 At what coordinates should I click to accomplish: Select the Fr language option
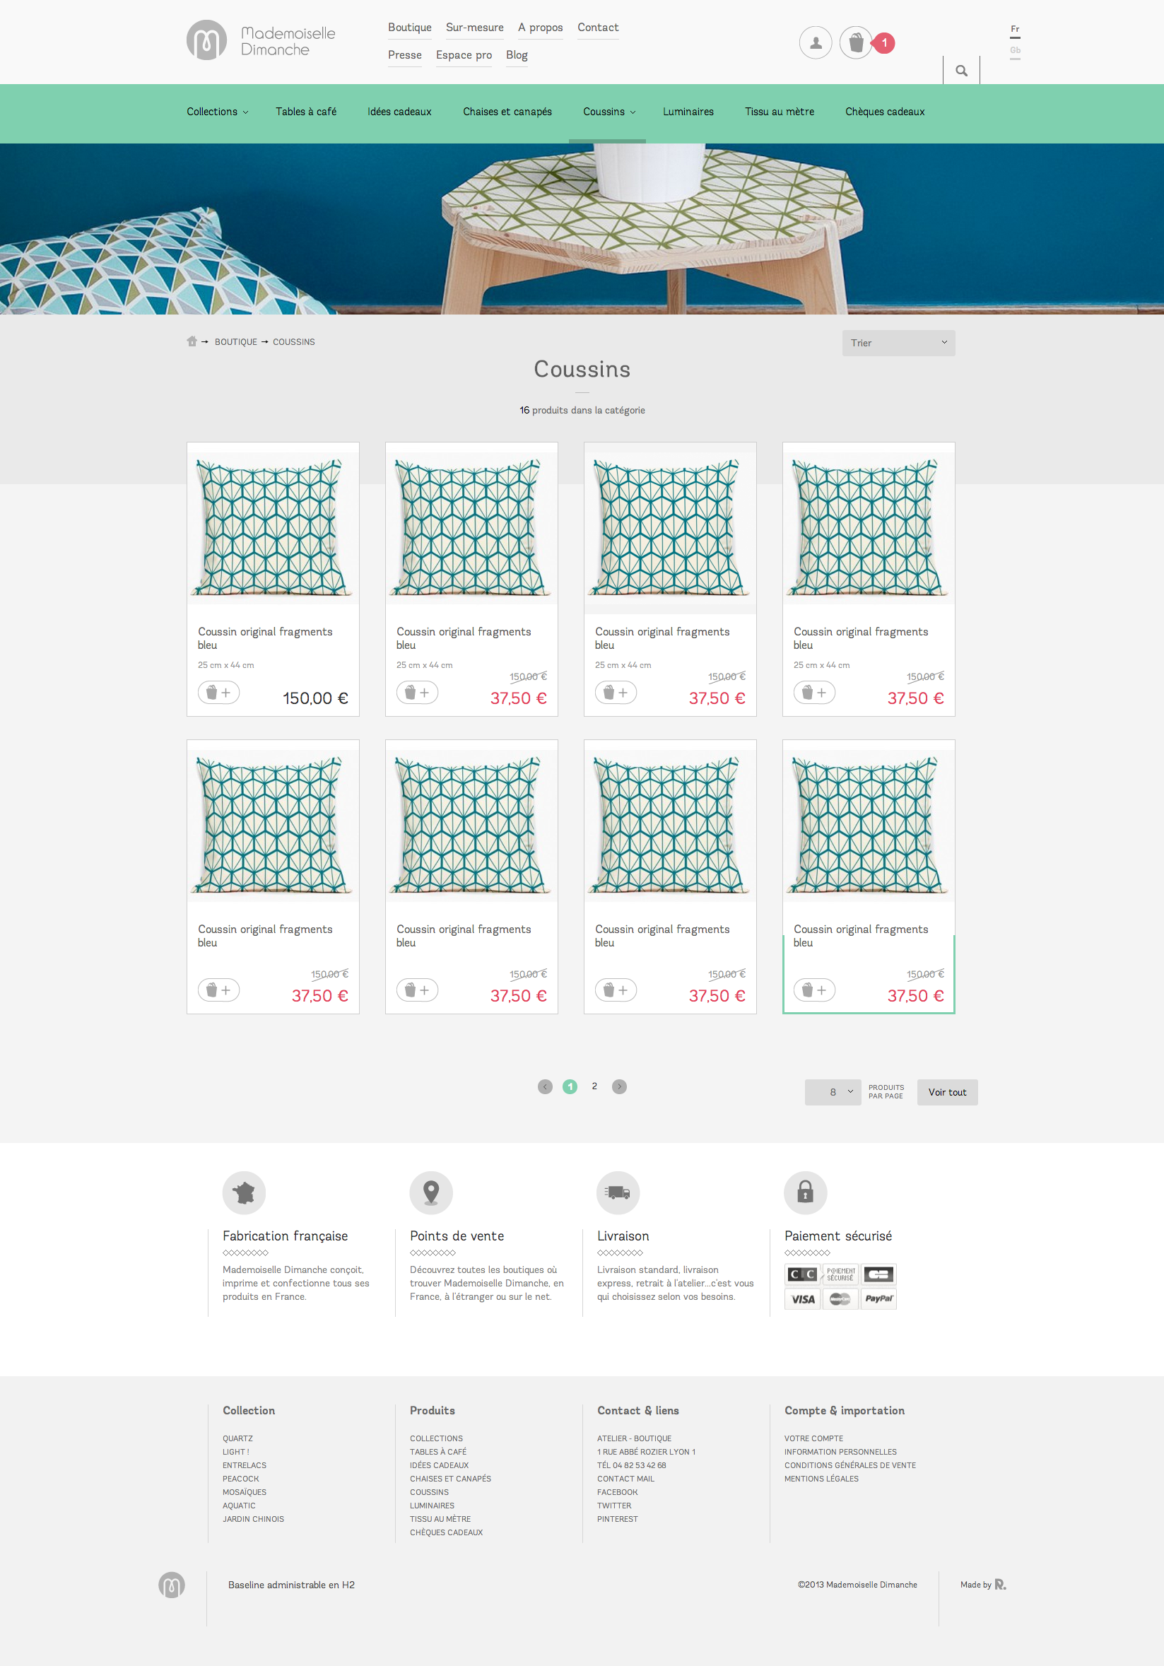[x=1016, y=30]
